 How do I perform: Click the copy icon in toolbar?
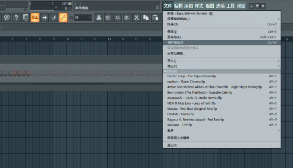tap(146, 18)
